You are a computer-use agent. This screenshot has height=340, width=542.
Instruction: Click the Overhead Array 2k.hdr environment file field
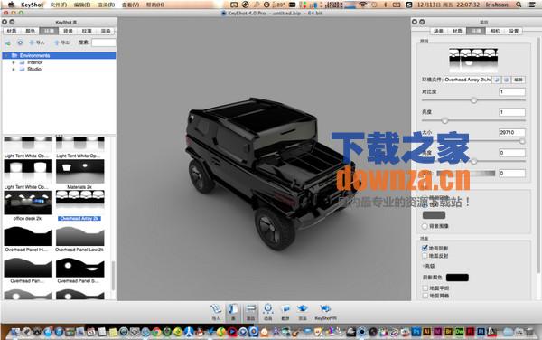(468, 80)
